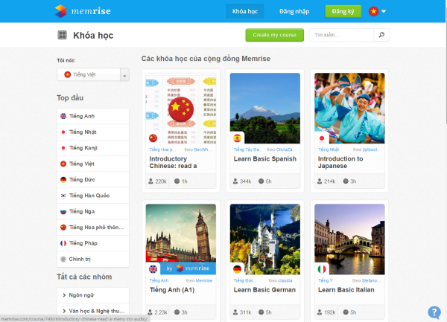This screenshot has width=447, height=322.
Task: Open Introductory Chinese course title
Action: [173, 162]
